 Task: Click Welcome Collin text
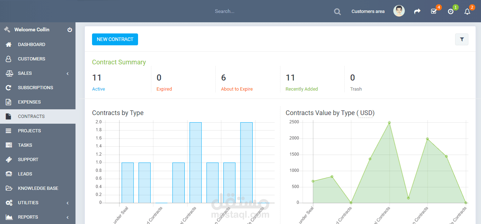click(32, 30)
